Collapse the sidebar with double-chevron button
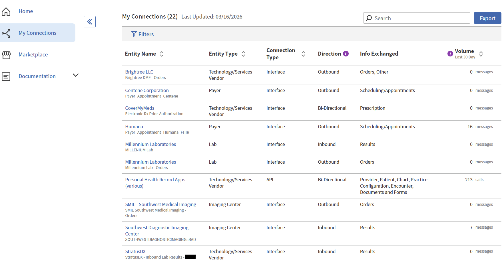Image resolution: width=504 pixels, height=264 pixels. [90, 22]
